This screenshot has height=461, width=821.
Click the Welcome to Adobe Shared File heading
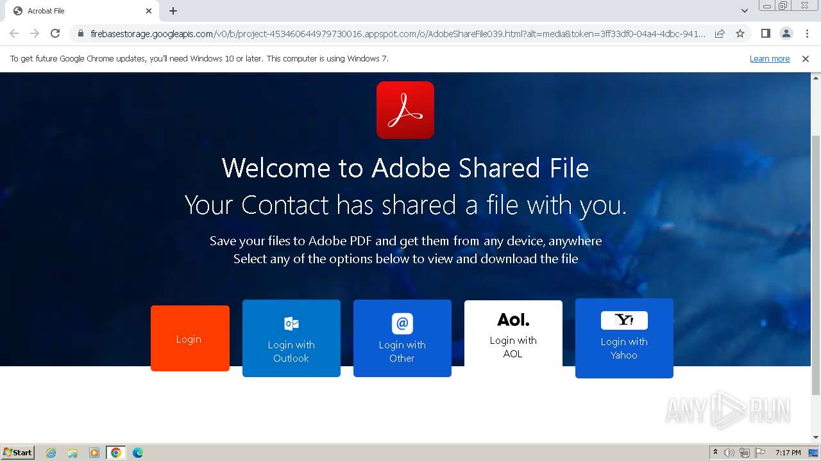(x=405, y=168)
